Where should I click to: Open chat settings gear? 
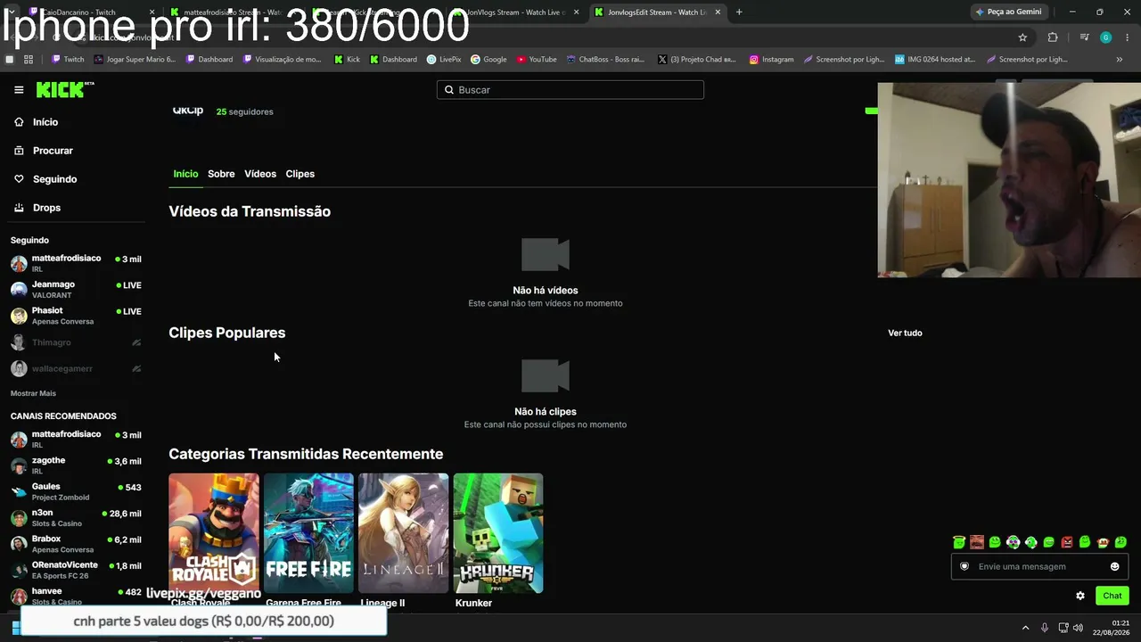pyautogui.click(x=1080, y=596)
